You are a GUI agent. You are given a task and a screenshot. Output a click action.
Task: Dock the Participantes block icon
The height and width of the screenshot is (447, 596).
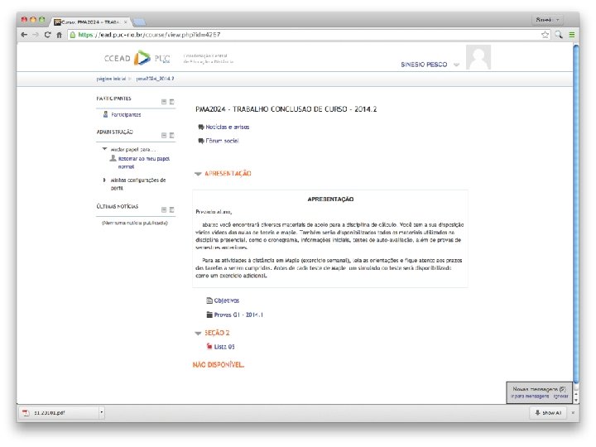[172, 102]
